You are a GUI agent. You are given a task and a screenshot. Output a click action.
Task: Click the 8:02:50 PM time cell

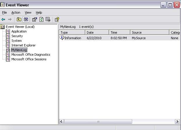pos(119,38)
